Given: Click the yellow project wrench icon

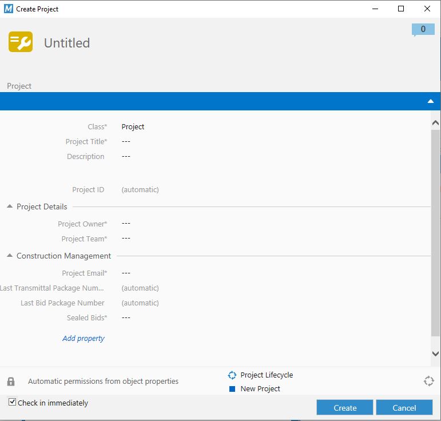Looking at the screenshot, I should [x=21, y=42].
